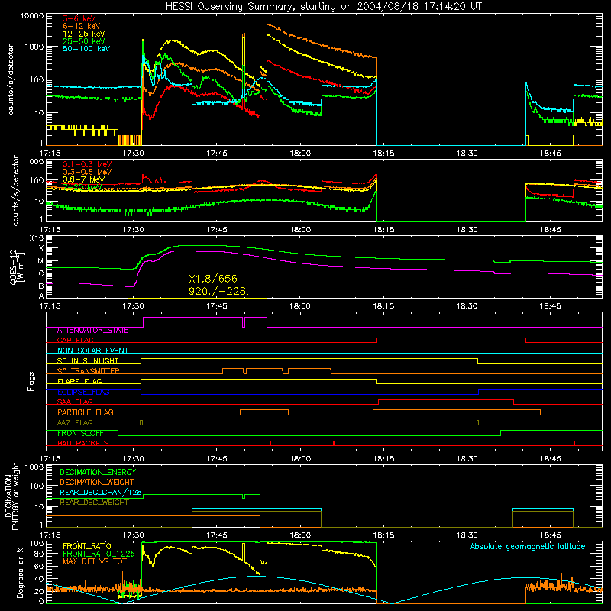Select the Degrees or % axis title
This screenshot has width=611, height=611.
(x=20, y=572)
